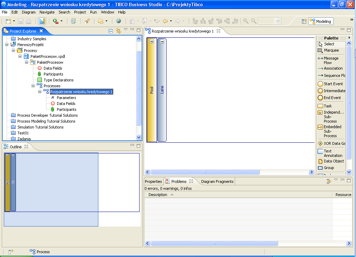Click the Run green play icon

click(x=55, y=21)
